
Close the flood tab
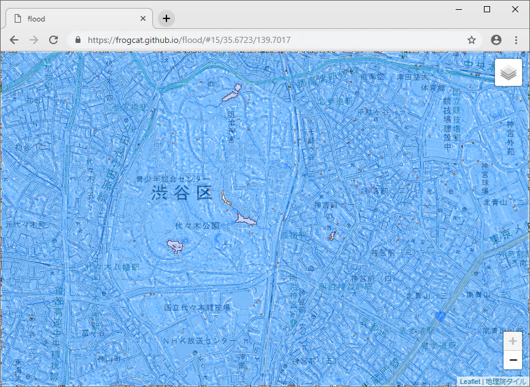pyautogui.click(x=143, y=18)
